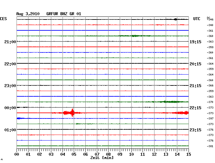Click the '03' minute tick label

point(51,154)
